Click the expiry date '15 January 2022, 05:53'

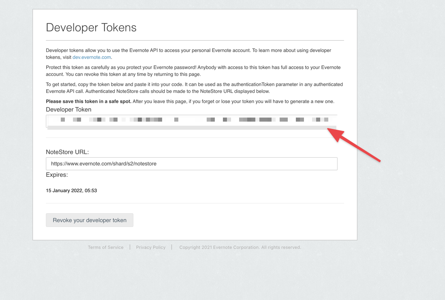[x=71, y=191]
